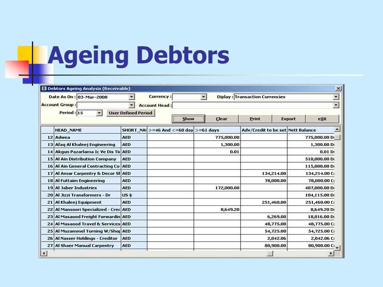
Task: Select Afaq Al Khaleej Engineering row
Action: 188,144
